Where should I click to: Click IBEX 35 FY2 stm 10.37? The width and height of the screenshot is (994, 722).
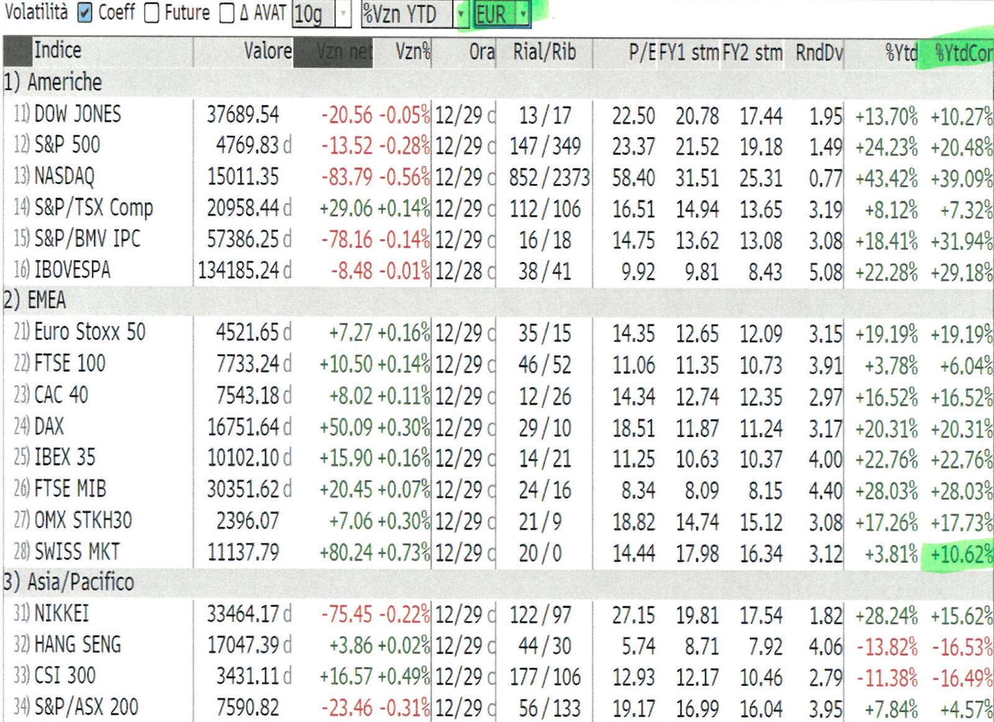click(760, 459)
